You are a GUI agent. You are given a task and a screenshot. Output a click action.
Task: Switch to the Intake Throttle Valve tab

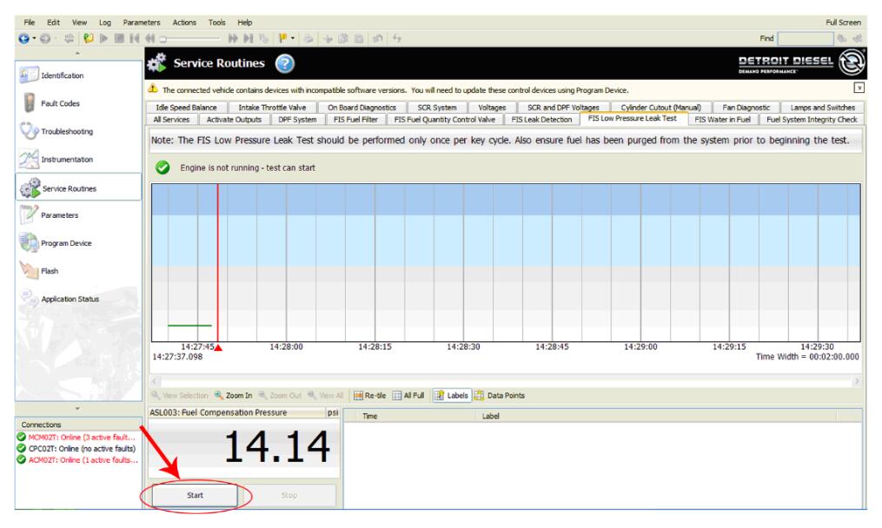coord(272,108)
